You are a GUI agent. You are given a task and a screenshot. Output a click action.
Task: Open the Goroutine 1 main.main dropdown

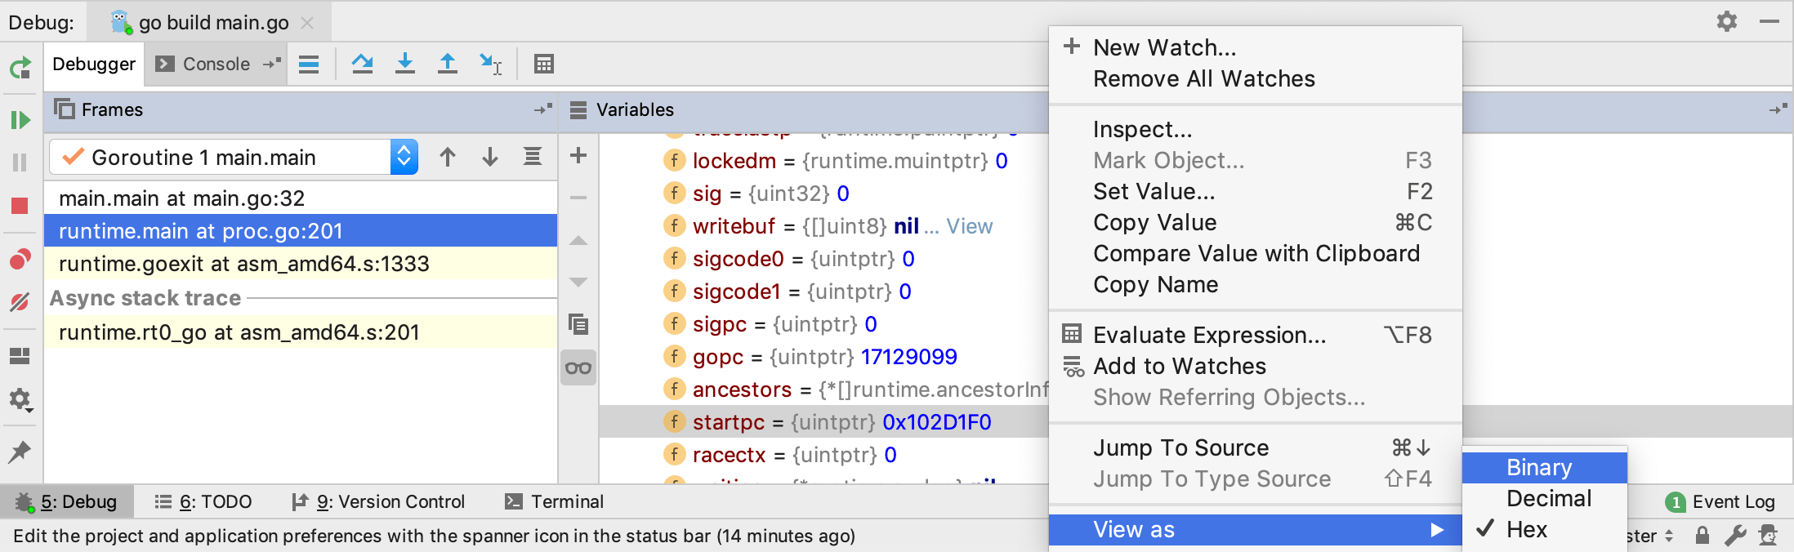click(404, 157)
